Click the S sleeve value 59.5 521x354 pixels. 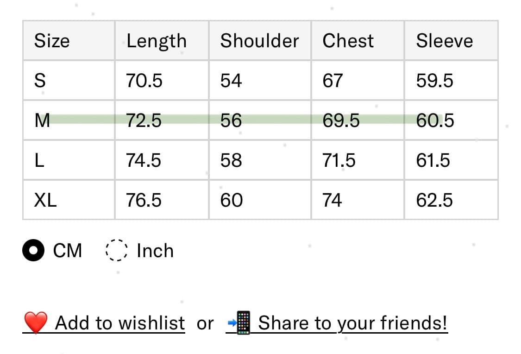tap(434, 81)
